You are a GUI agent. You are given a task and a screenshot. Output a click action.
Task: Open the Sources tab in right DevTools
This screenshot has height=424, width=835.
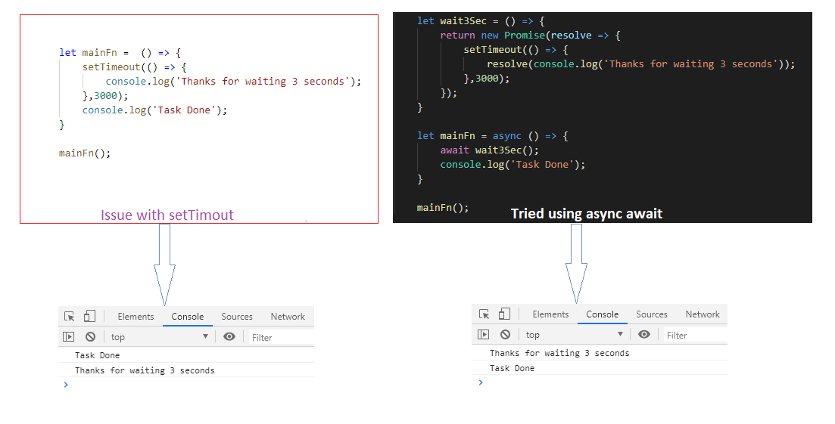tap(652, 314)
